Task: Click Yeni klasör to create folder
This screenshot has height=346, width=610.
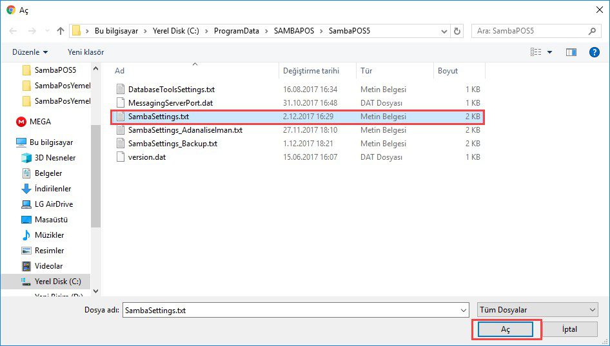Action: click(86, 52)
